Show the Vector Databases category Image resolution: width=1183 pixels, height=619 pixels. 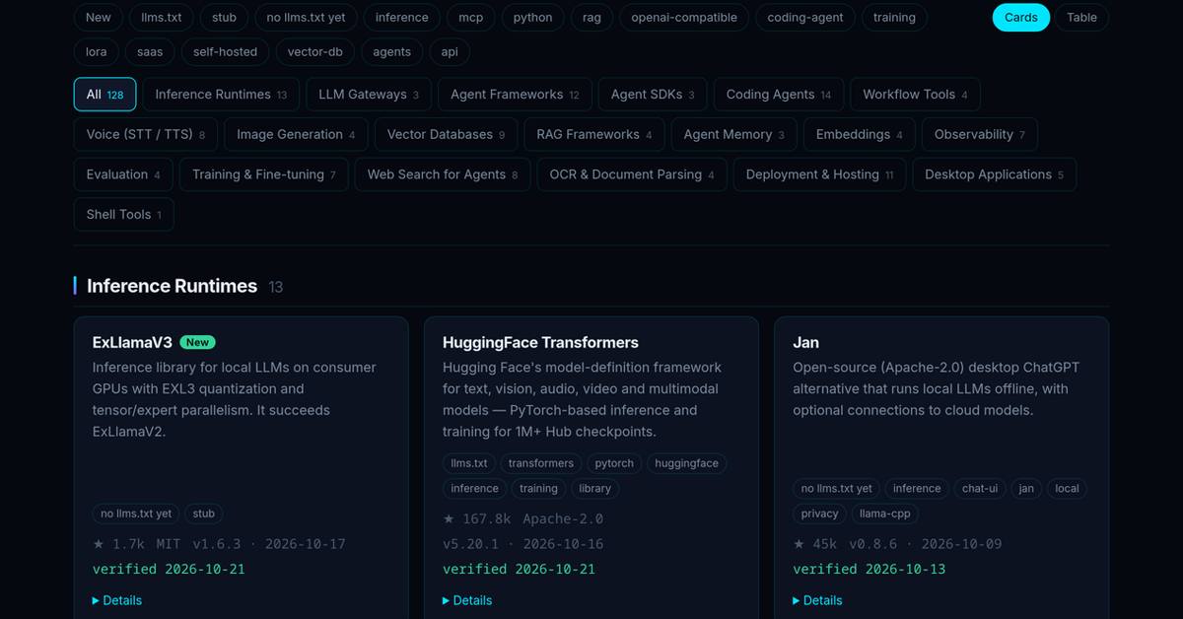tap(447, 134)
